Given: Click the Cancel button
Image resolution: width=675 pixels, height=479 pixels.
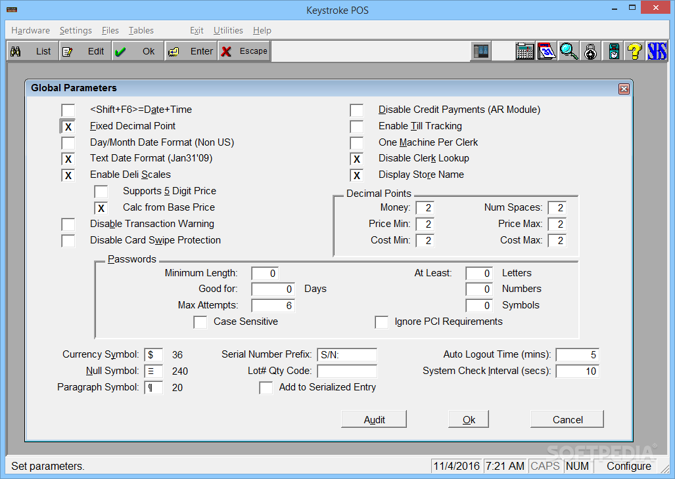Looking at the screenshot, I should point(567,419).
